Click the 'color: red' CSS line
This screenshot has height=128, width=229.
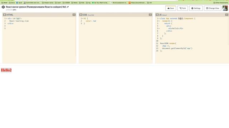click(x=91, y=21)
